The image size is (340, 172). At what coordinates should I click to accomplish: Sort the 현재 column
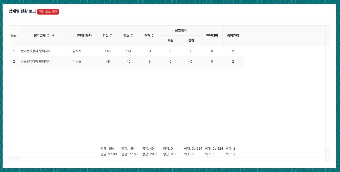click(x=153, y=36)
